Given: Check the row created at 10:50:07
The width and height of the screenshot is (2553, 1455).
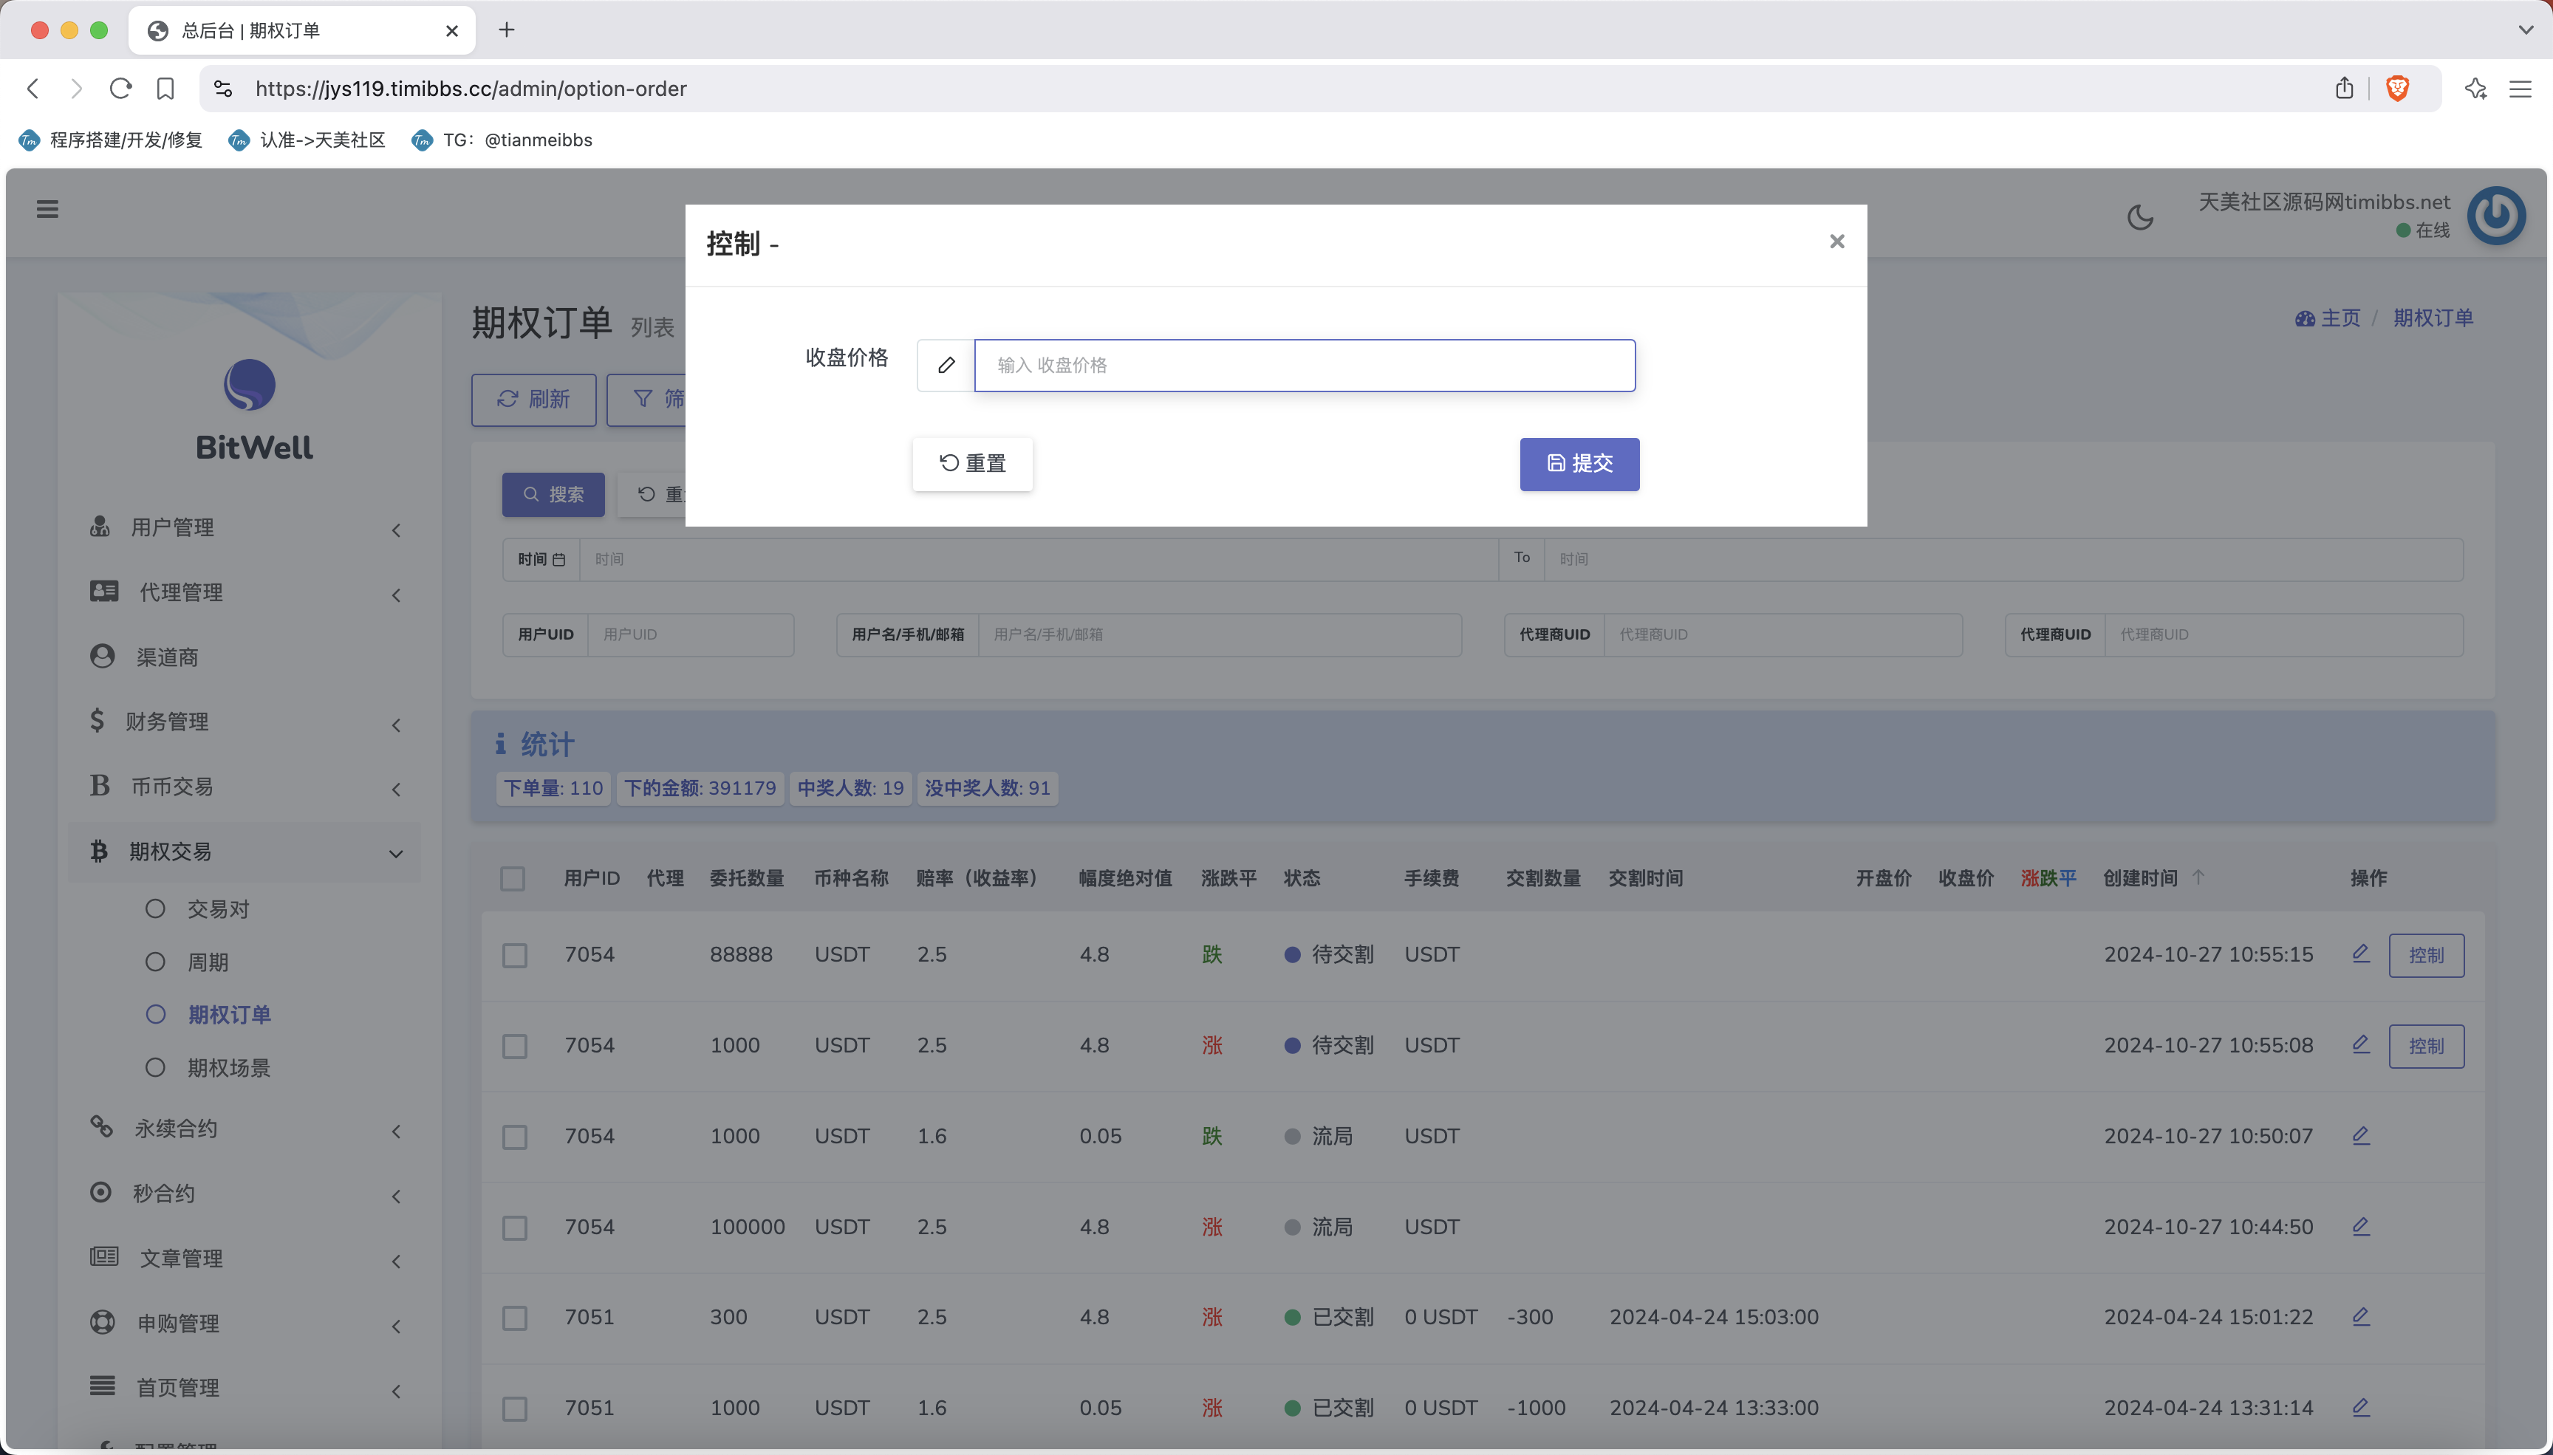Looking at the screenshot, I should [x=515, y=1137].
